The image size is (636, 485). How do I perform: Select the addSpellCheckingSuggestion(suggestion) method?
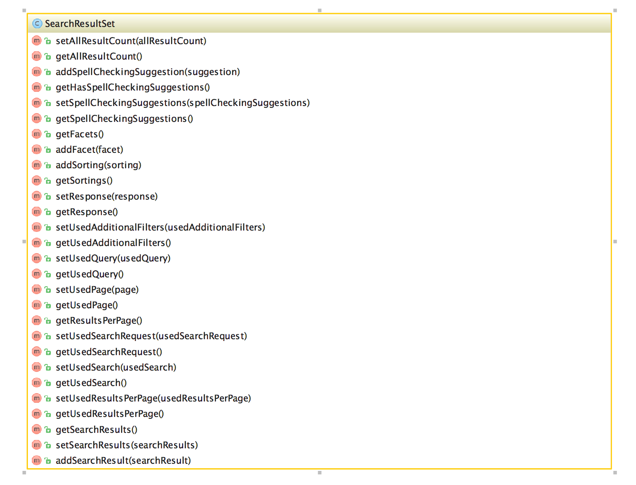148,72
